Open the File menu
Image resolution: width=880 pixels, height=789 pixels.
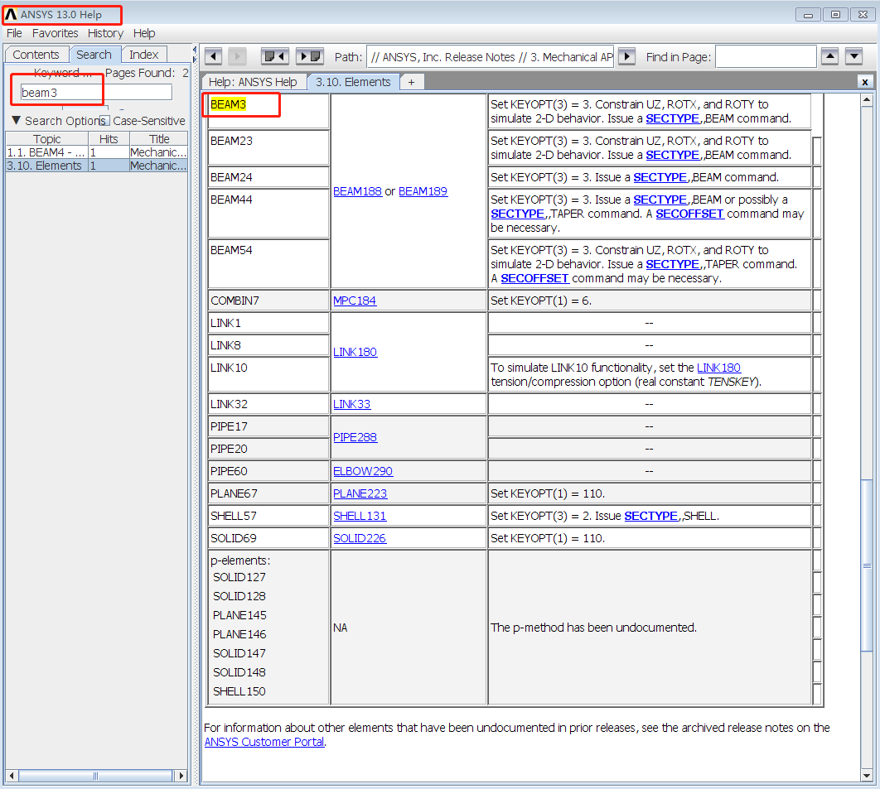[14, 33]
